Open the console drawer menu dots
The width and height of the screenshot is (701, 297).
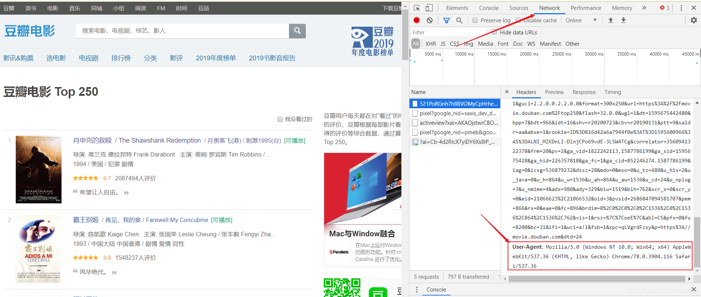click(417, 289)
